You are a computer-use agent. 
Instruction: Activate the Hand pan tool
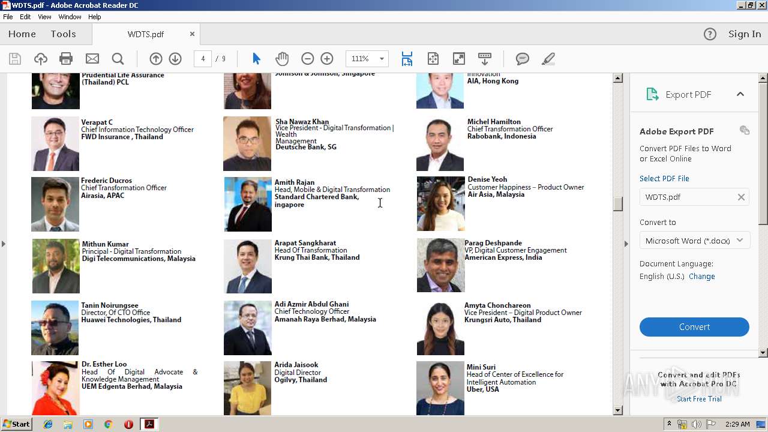pos(282,59)
